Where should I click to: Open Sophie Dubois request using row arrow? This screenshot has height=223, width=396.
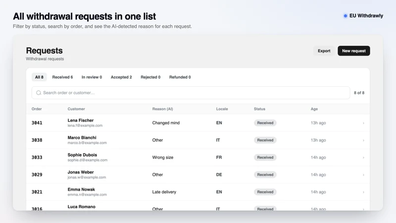[363, 158]
